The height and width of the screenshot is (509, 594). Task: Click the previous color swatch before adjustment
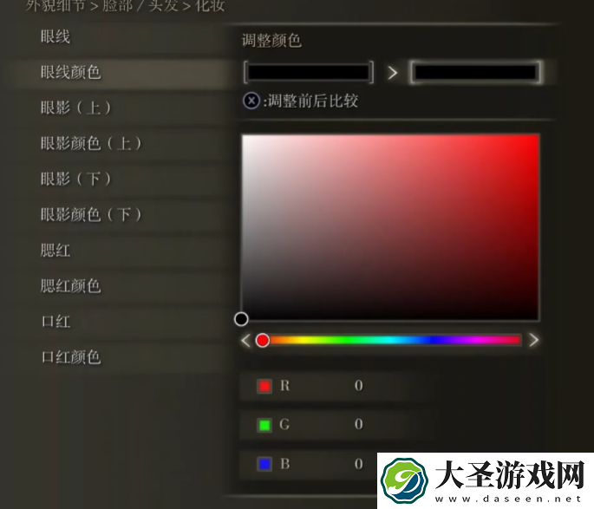pyautogui.click(x=309, y=72)
